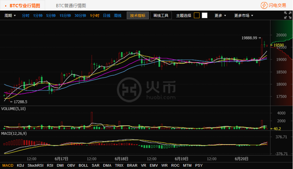Expand the 更多 dropdown
Viewport: 293px width, 169px height.
[220, 16]
